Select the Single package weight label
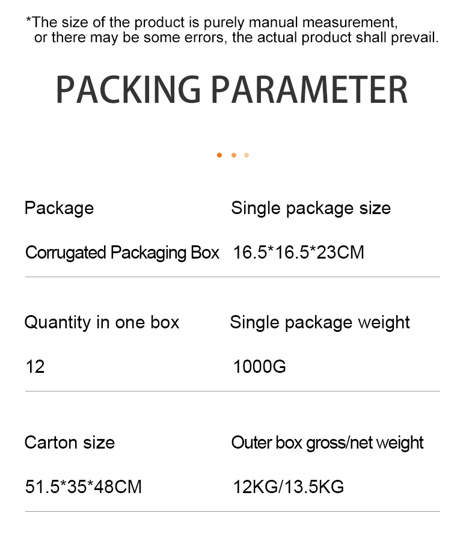The image size is (475, 543). point(320,322)
